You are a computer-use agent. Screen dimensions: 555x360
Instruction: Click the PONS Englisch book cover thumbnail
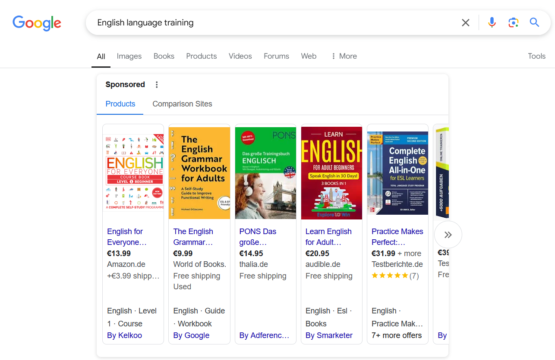[x=265, y=173]
